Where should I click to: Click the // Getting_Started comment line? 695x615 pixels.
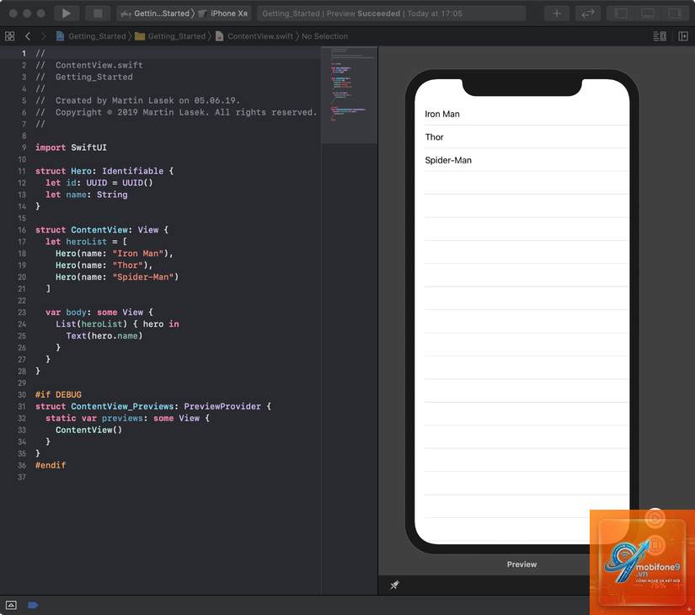pos(83,78)
